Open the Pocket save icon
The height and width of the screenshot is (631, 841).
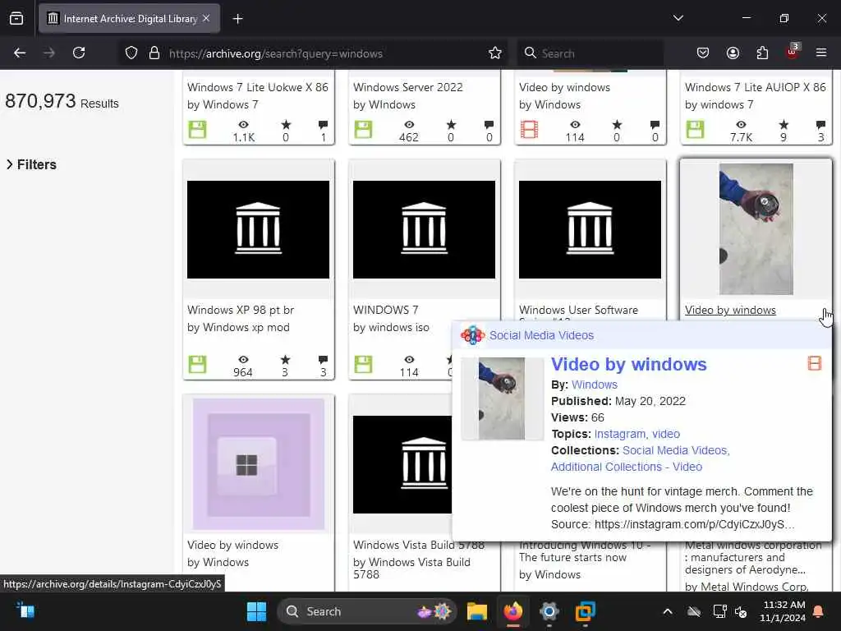pos(703,53)
